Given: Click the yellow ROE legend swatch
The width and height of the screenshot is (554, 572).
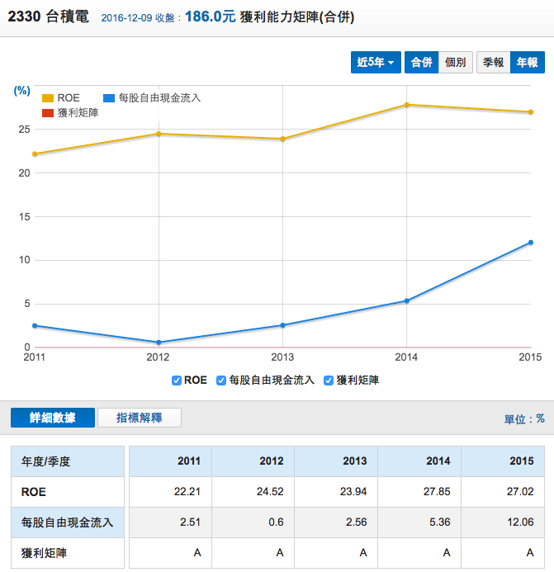Looking at the screenshot, I should pyautogui.click(x=48, y=98).
